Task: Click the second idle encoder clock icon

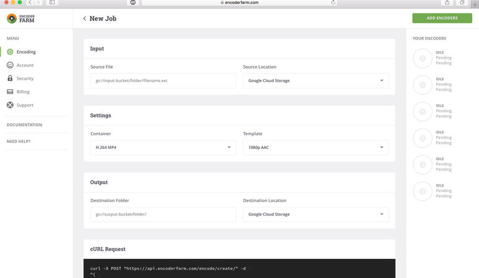Action: (423, 85)
